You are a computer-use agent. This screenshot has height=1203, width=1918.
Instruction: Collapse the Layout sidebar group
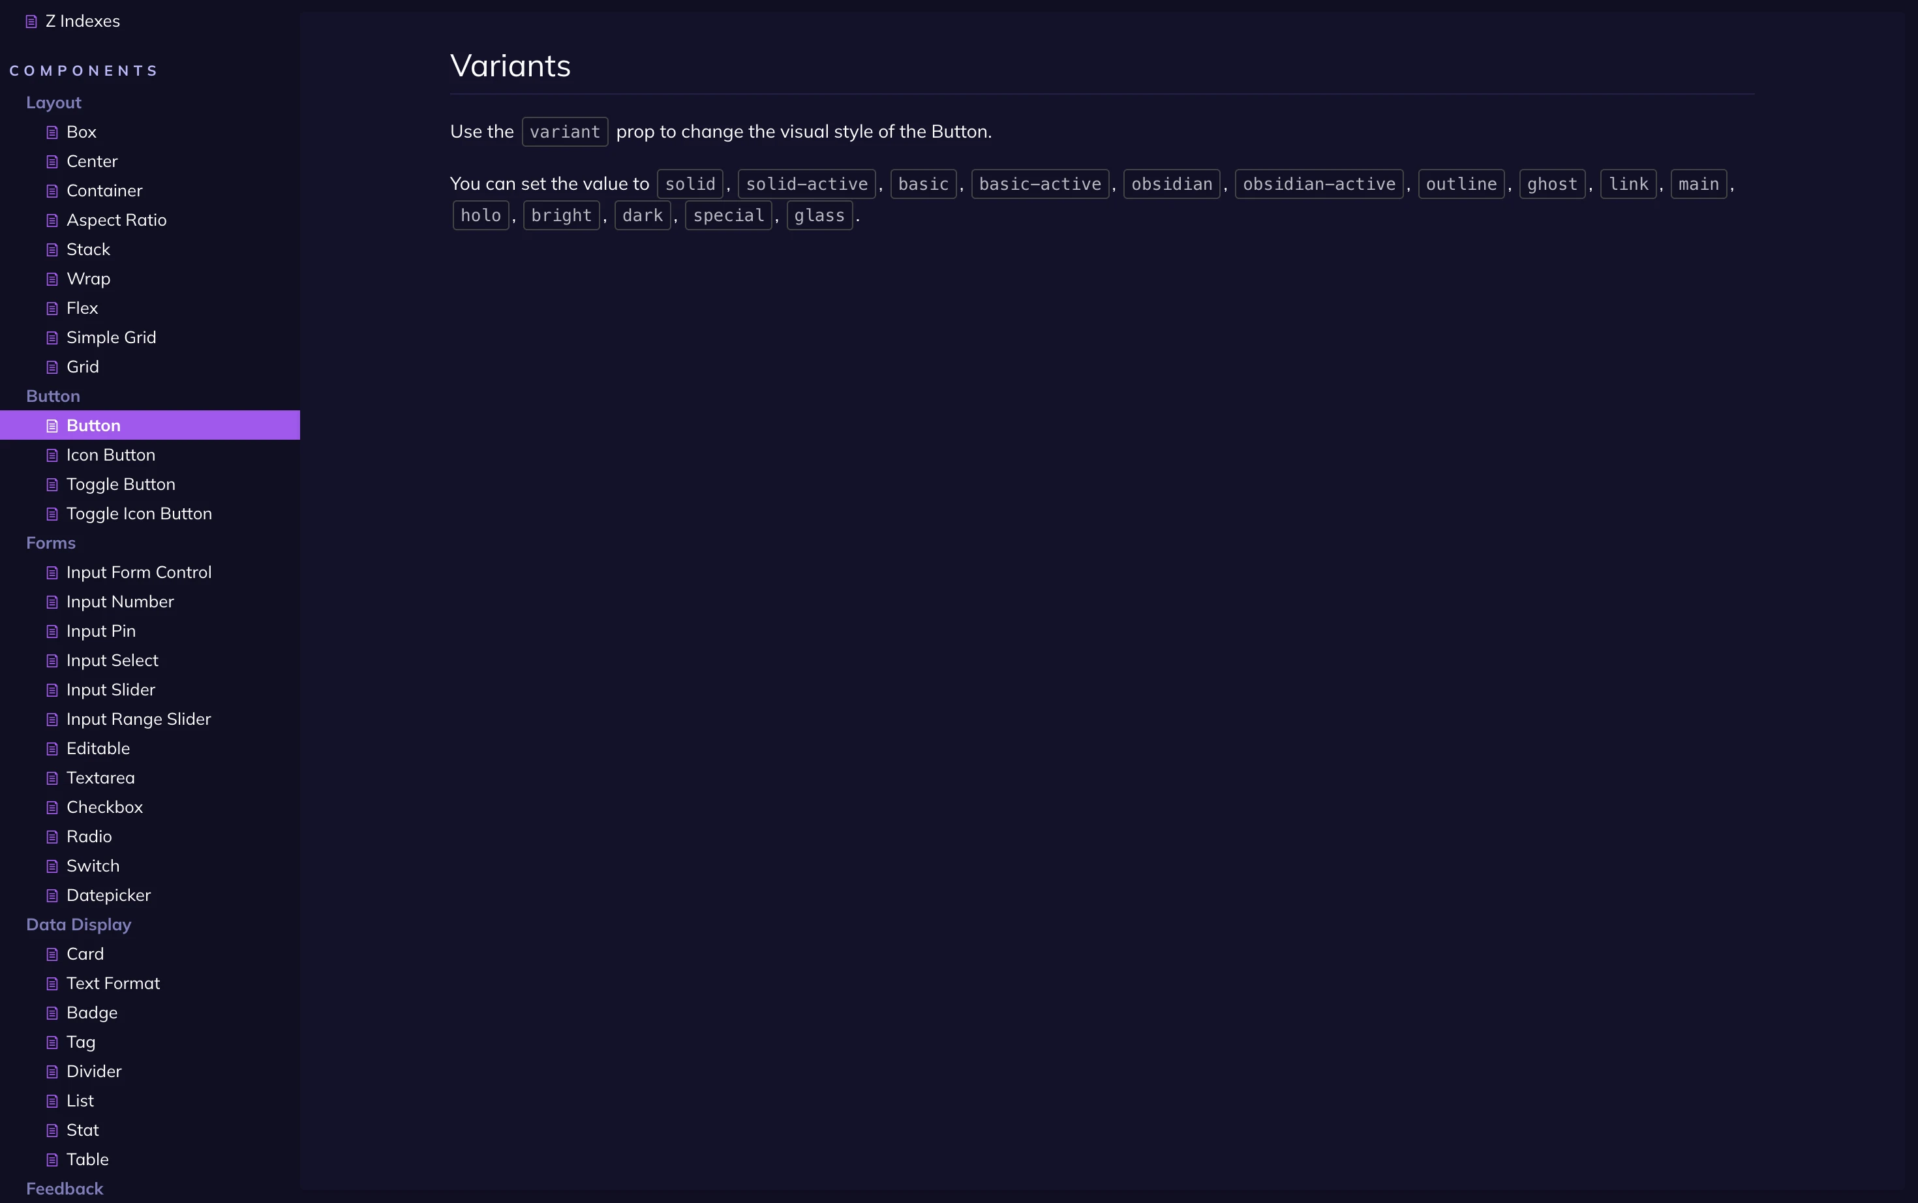click(x=53, y=102)
